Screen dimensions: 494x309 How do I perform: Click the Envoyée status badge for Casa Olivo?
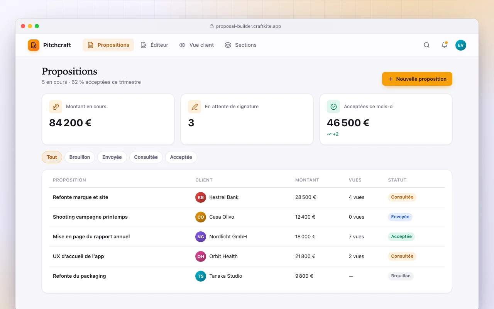pyautogui.click(x=400, y=217)
